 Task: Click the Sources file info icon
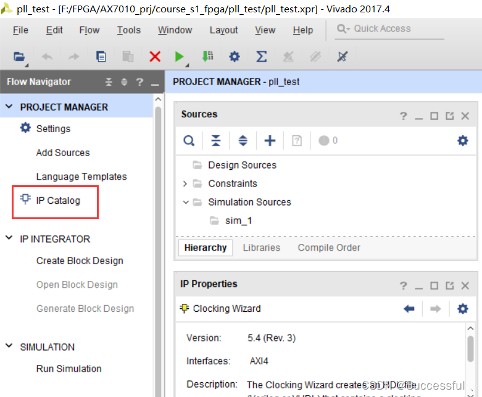pos(297,141)
